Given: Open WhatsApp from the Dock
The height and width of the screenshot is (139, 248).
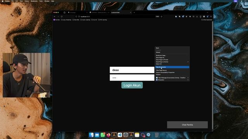Looking at the screenshot, I should [x=103, y=135].
